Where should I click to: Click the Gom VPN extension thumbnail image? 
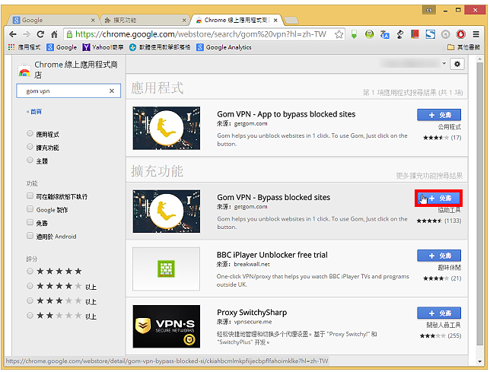tap(166, 211)
